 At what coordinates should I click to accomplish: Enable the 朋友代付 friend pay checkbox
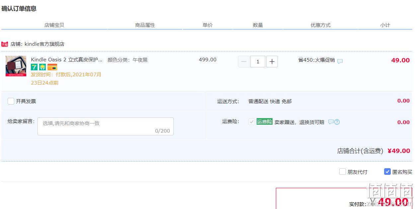[x=343, y=172]
